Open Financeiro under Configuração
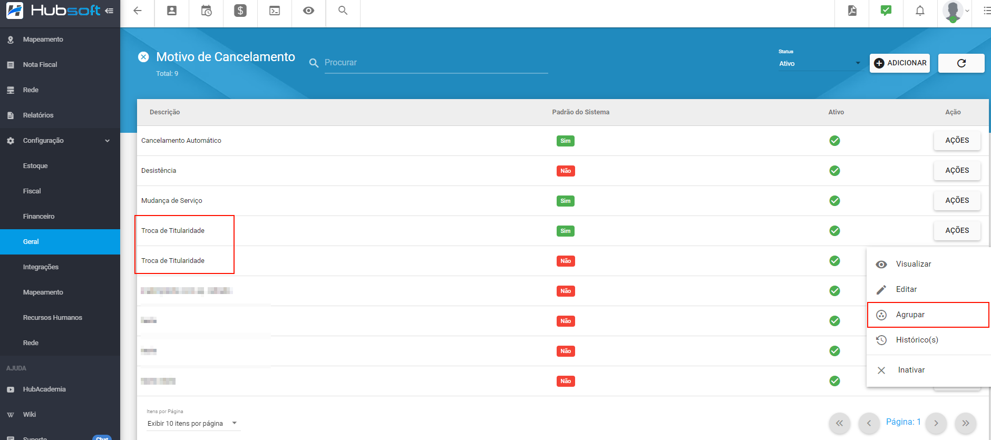 [60, 217]
